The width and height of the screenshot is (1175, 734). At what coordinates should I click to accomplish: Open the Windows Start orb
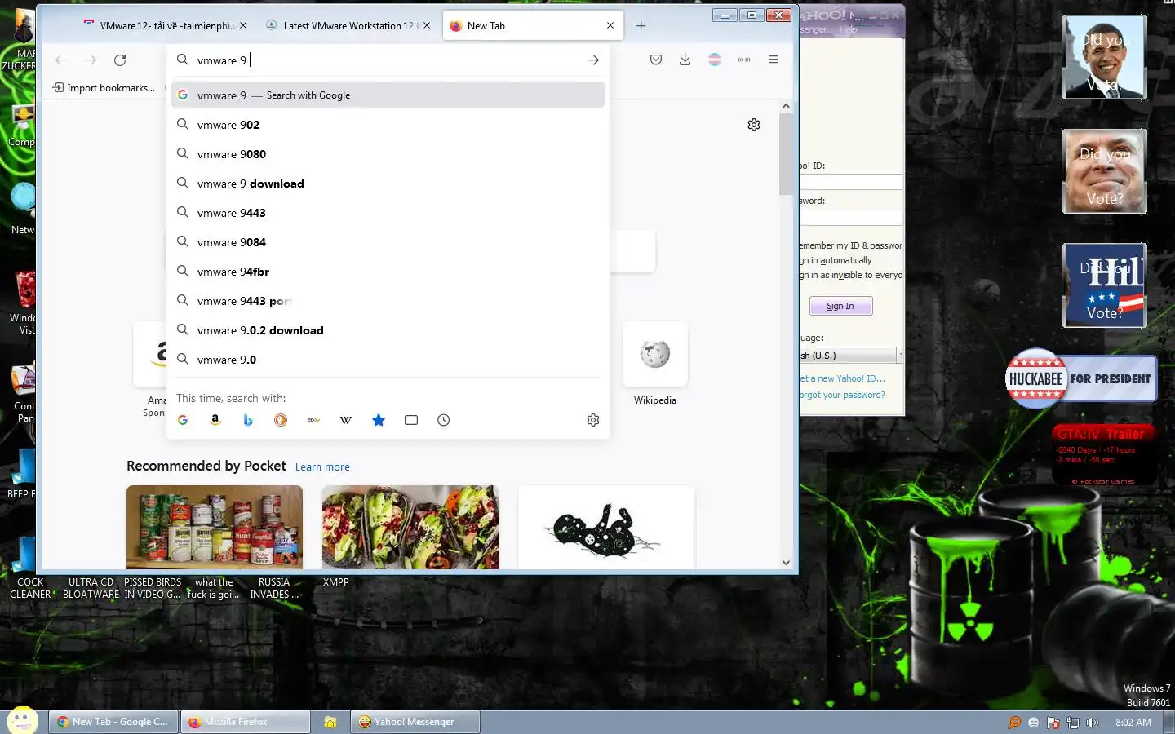[22, 721]
